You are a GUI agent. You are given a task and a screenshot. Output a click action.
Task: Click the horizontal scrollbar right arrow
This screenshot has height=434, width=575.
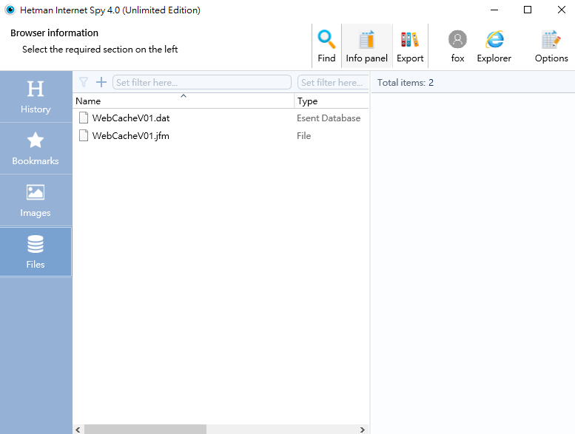tap(363, 430)
